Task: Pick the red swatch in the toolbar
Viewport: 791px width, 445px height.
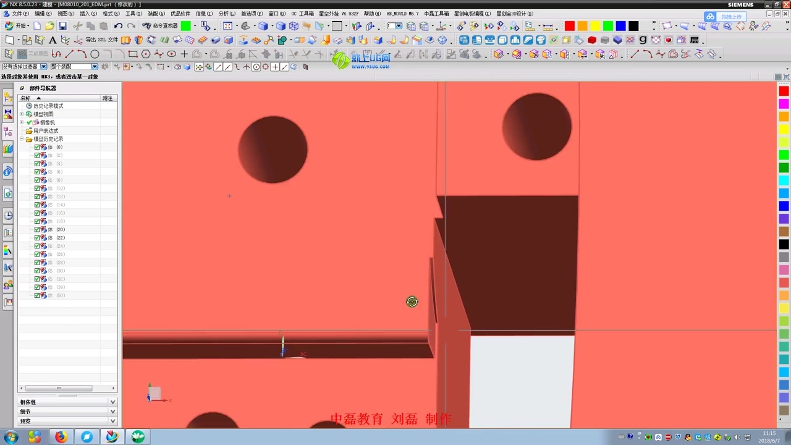Action: [x=569, y=26]
